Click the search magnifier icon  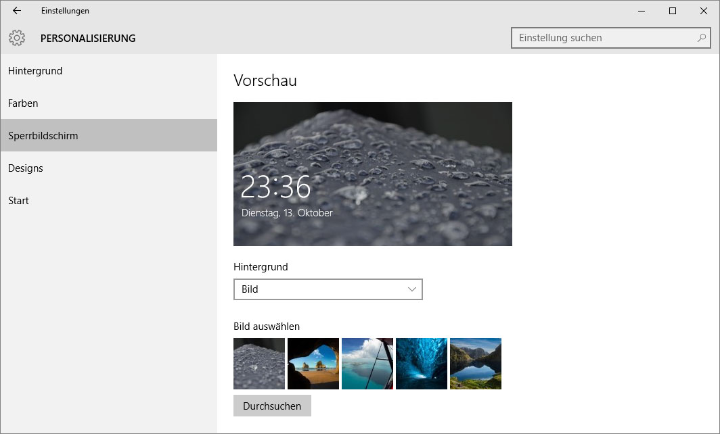click(701, 38)
